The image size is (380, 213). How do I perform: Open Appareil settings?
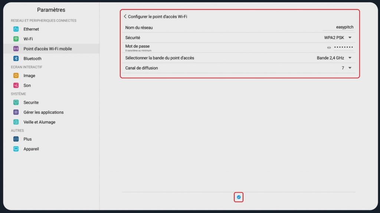tap(51, 149)
